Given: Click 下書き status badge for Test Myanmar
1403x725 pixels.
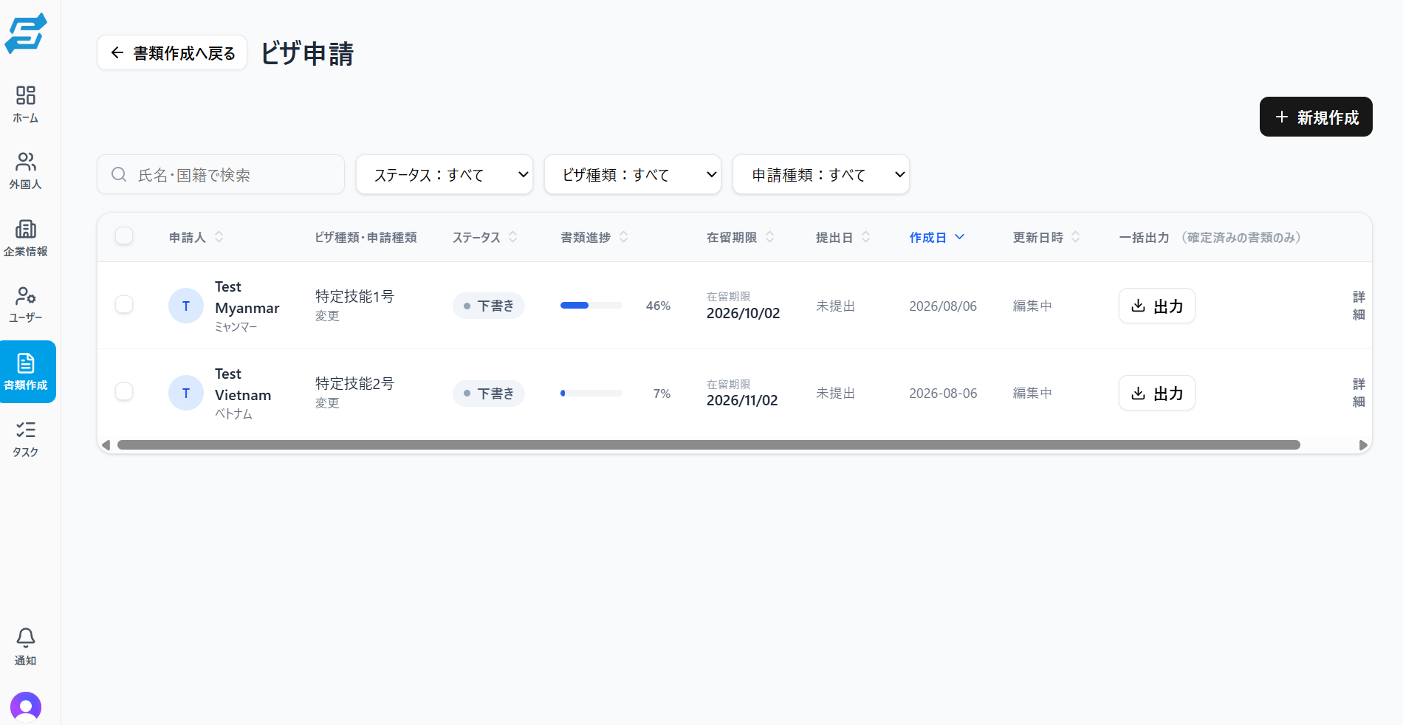Looking at the screenshot, I should pos(489,306).
